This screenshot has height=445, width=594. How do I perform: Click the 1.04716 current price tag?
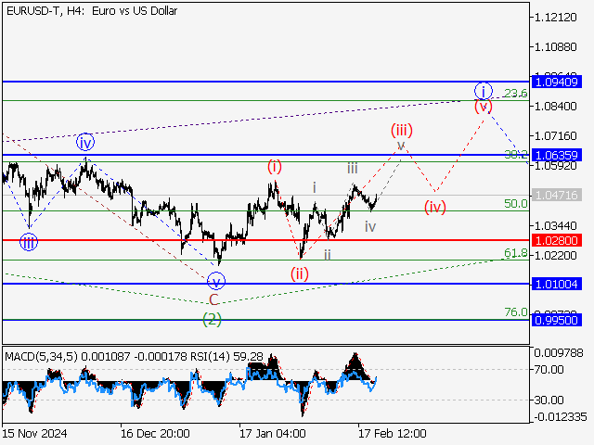[x=557, y=196]
